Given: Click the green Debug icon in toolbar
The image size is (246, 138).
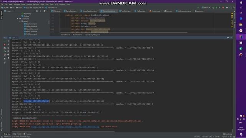Looking at the screenshot, I should 216,8.
